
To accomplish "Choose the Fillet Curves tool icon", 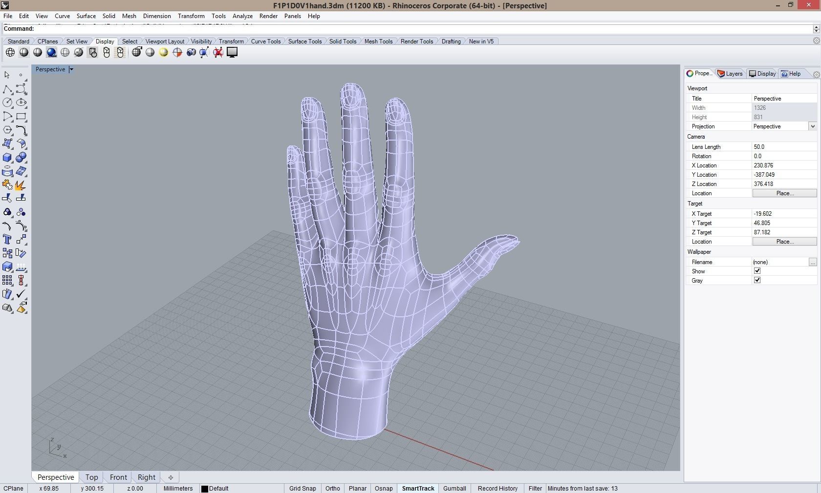I will (21, 130).
